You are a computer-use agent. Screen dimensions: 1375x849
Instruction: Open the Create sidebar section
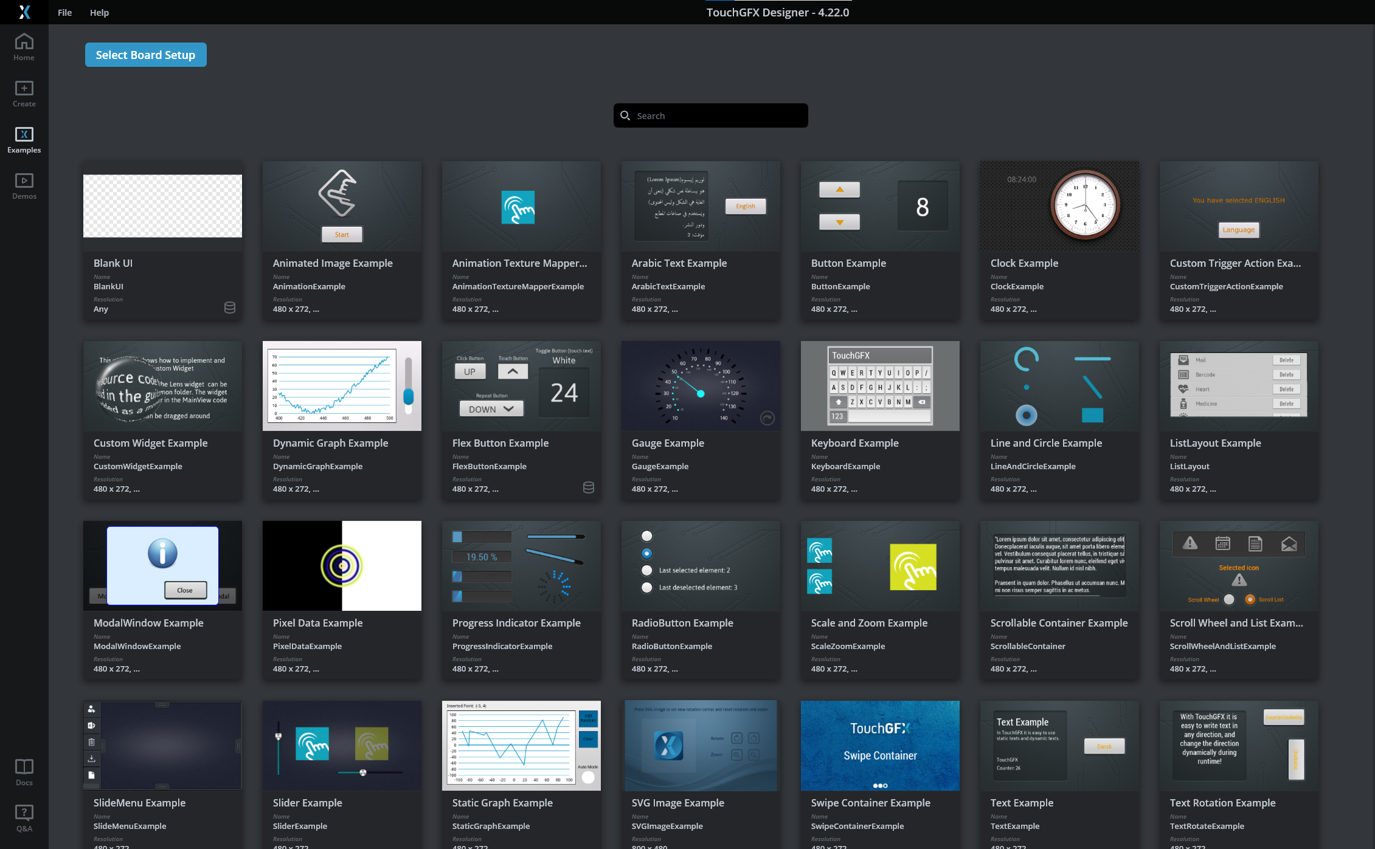[24, 94]
